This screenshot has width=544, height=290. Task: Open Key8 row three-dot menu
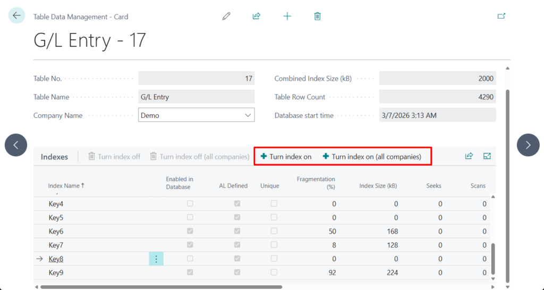click(x=156, y=259)
